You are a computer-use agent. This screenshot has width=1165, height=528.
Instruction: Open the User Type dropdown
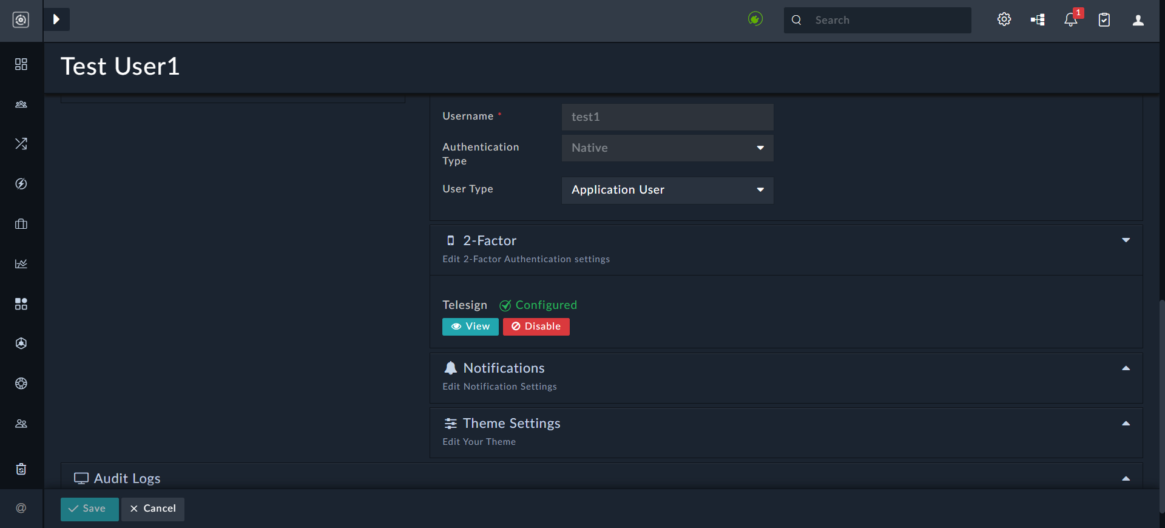tap(667, 190)
